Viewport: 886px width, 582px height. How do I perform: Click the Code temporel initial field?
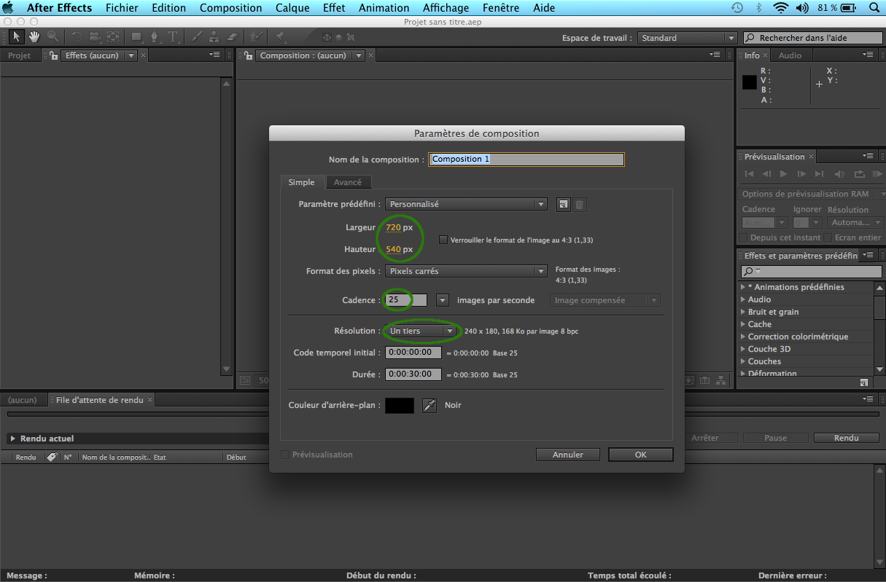tap(413, 353)
